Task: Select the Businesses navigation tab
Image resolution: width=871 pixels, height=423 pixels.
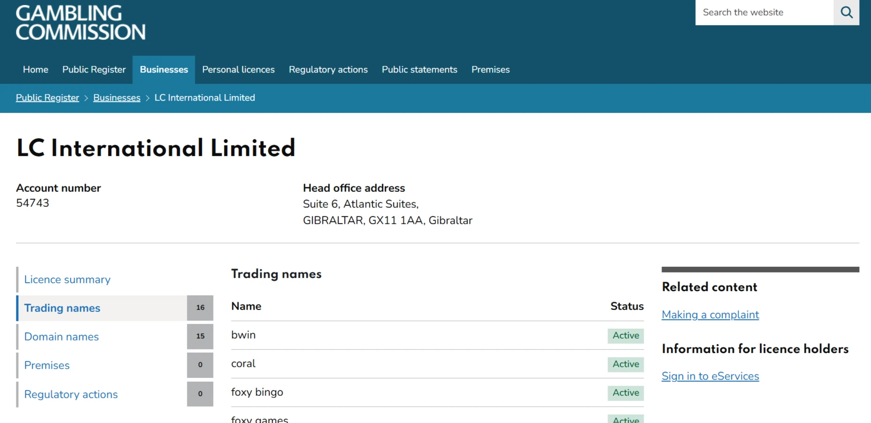Action: click(x=164, y=69)
